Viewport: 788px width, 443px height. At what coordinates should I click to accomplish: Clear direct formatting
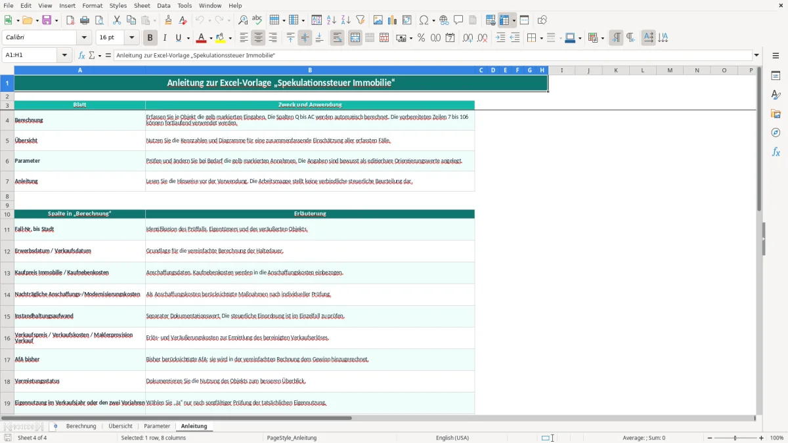point(183,20)
